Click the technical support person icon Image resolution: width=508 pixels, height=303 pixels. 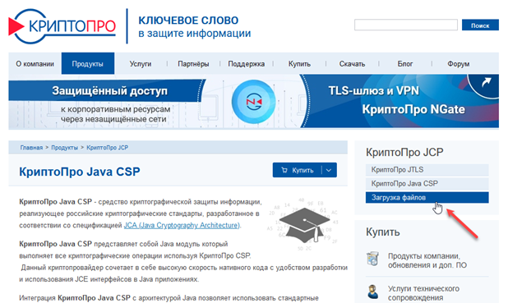point(372,292)
